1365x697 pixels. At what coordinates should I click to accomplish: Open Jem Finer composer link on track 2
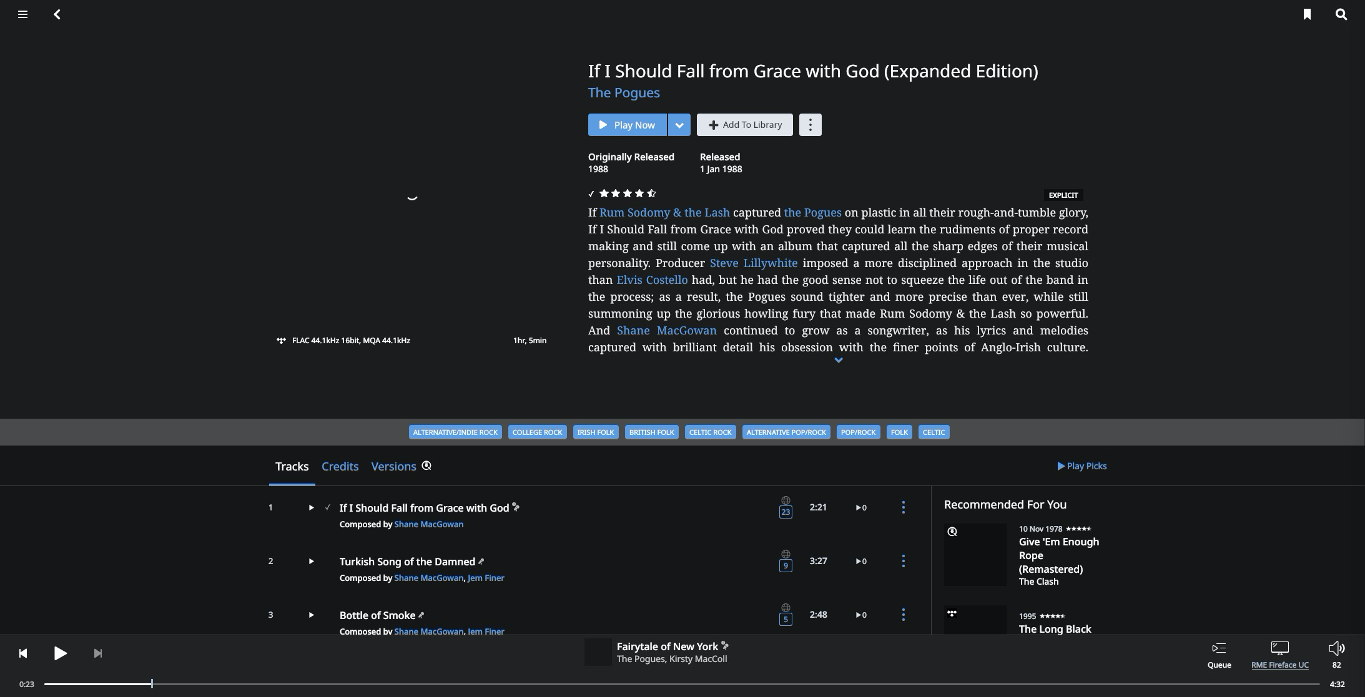tap(485, 578)
